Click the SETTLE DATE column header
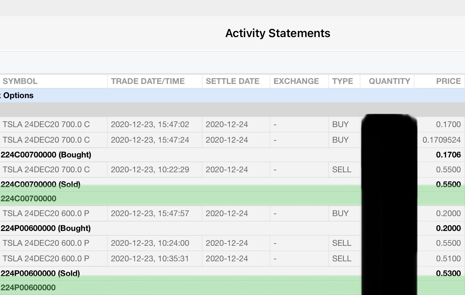The image size is (465, 295). click(232, 81)
